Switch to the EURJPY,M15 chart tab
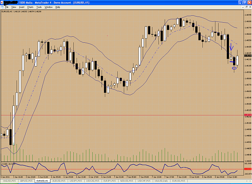 pos(110,181)
